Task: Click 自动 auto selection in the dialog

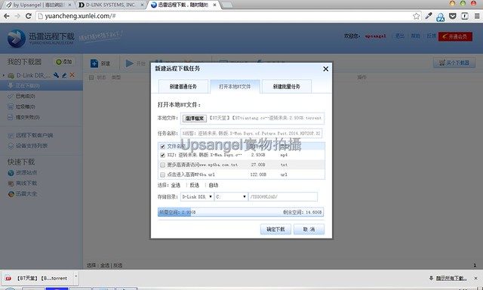Action: click(x=213, y=185)
